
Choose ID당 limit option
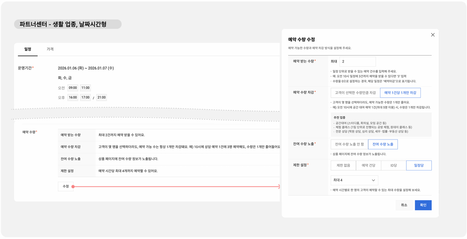pos(393,165)
